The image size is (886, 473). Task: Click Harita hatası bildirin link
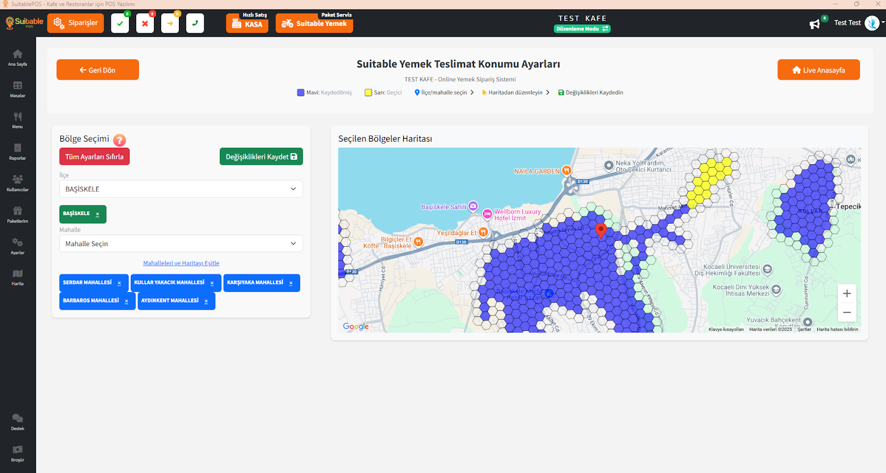(837, 329)
